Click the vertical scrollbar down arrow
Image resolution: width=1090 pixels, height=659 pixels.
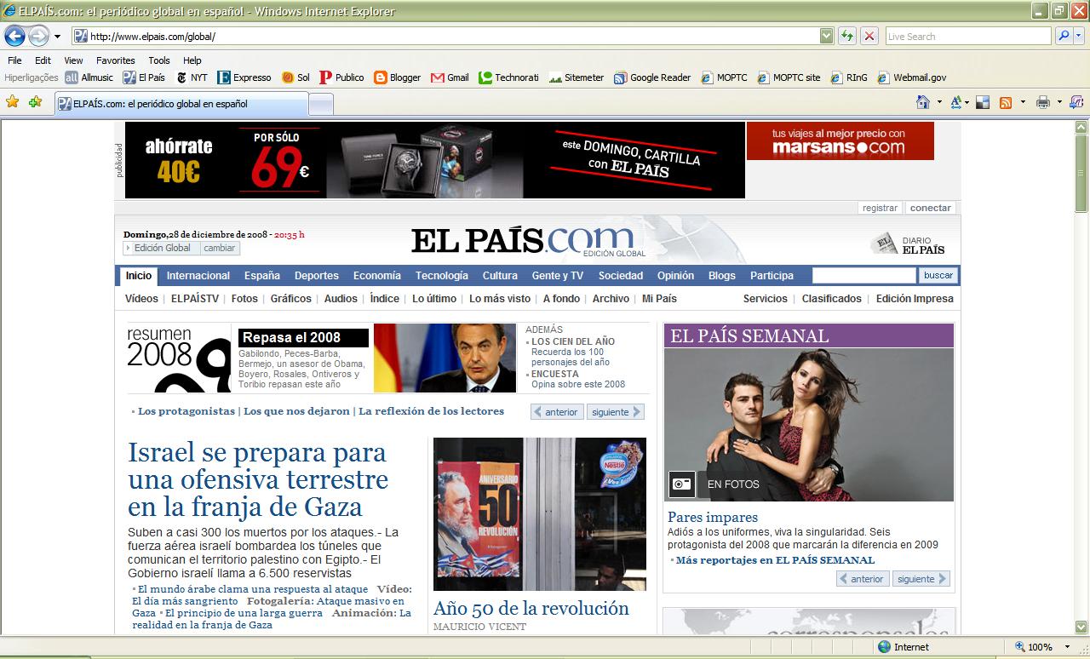(x=1081, y=627)
